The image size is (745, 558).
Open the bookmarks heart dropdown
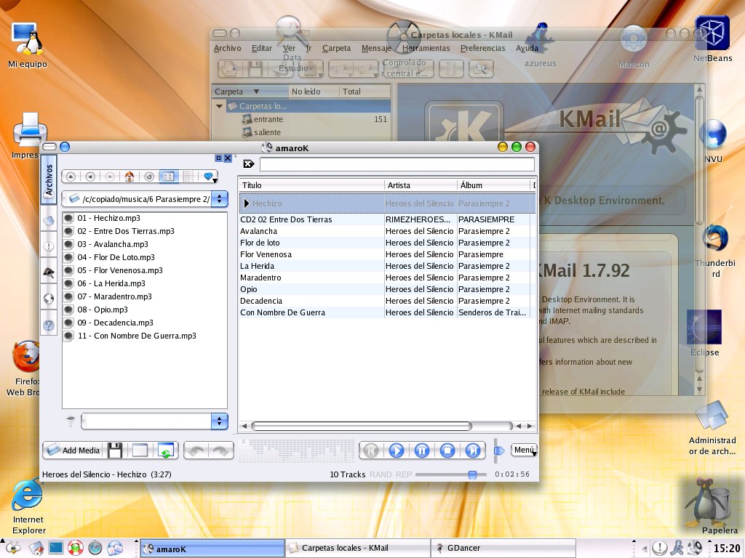[x=209, y=177]
